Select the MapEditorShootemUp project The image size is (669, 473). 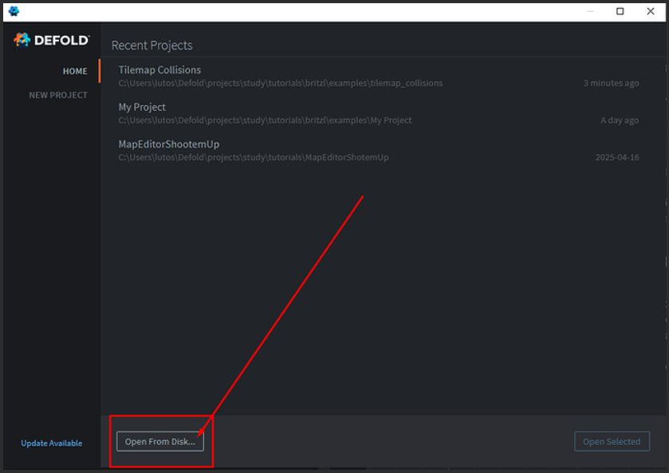pos(379,150)
